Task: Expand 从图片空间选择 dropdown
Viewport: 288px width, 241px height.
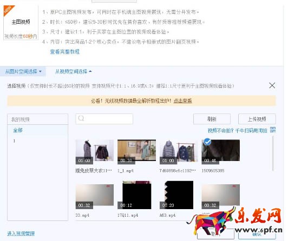Action: (x=23, y=71)
